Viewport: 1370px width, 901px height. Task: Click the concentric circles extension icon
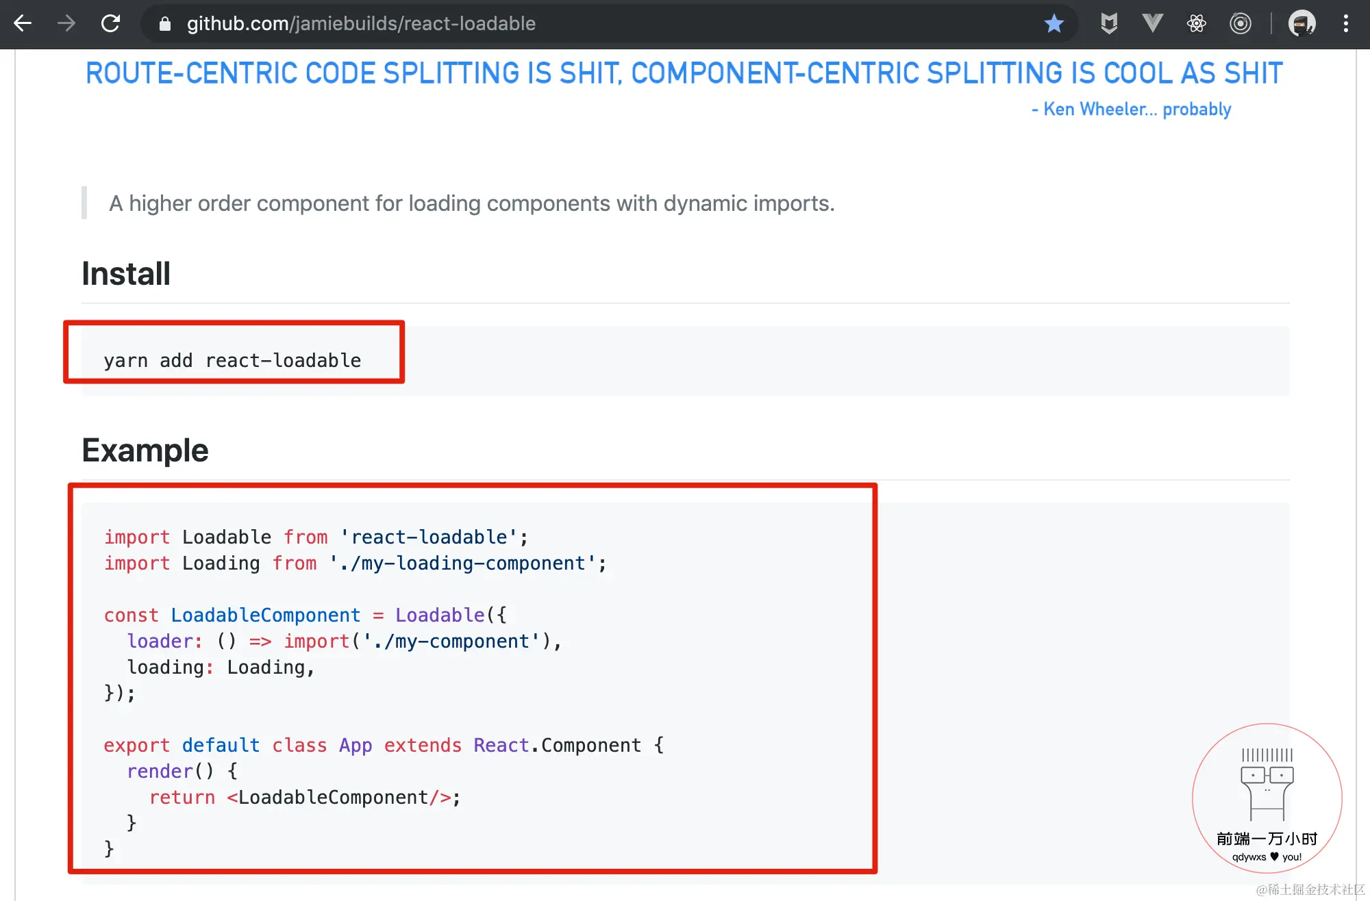coord(1241,24)
